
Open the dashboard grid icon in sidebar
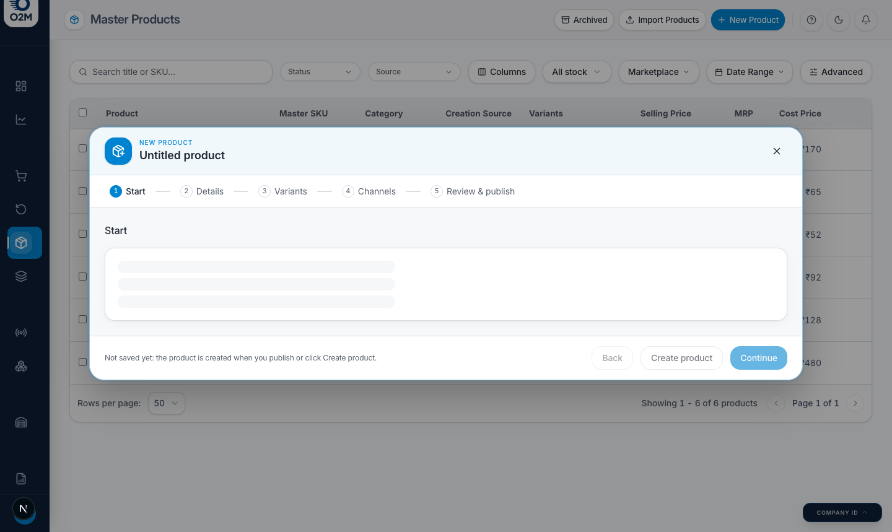(x=21, y=86)
